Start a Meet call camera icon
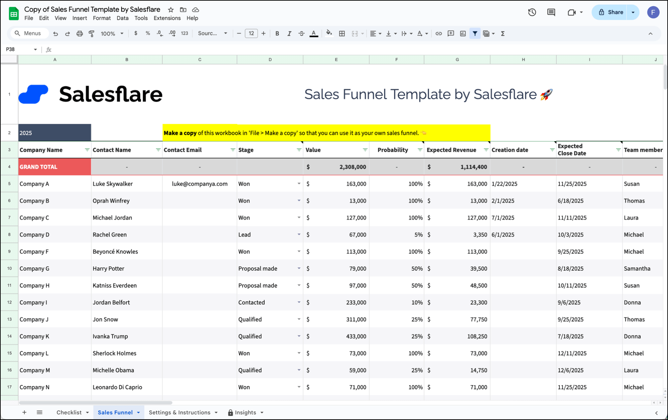668x420 pixels. pos(572,12)
